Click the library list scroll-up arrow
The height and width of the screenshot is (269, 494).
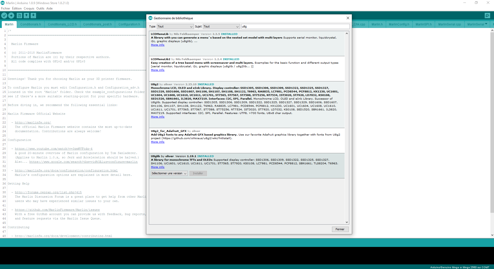(x=347, y=33)
